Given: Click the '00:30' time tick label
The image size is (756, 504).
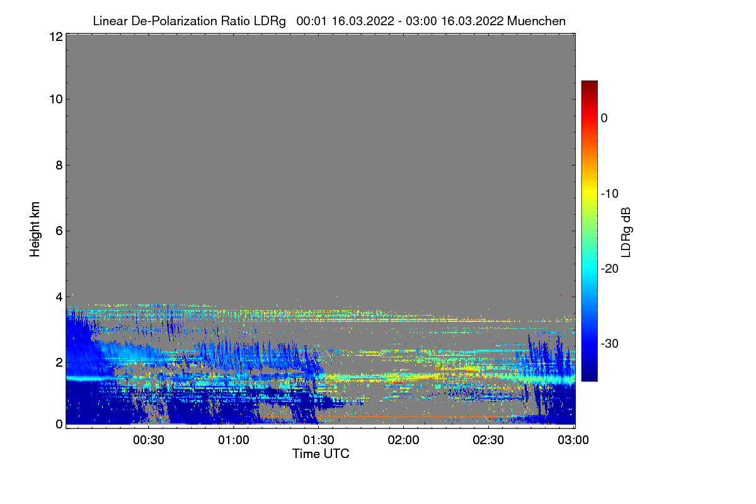Looking at the screenshot, I should [x=149, y=440].
